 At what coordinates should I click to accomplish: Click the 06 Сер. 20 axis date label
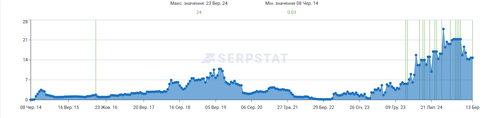click(x=252, y=107)
